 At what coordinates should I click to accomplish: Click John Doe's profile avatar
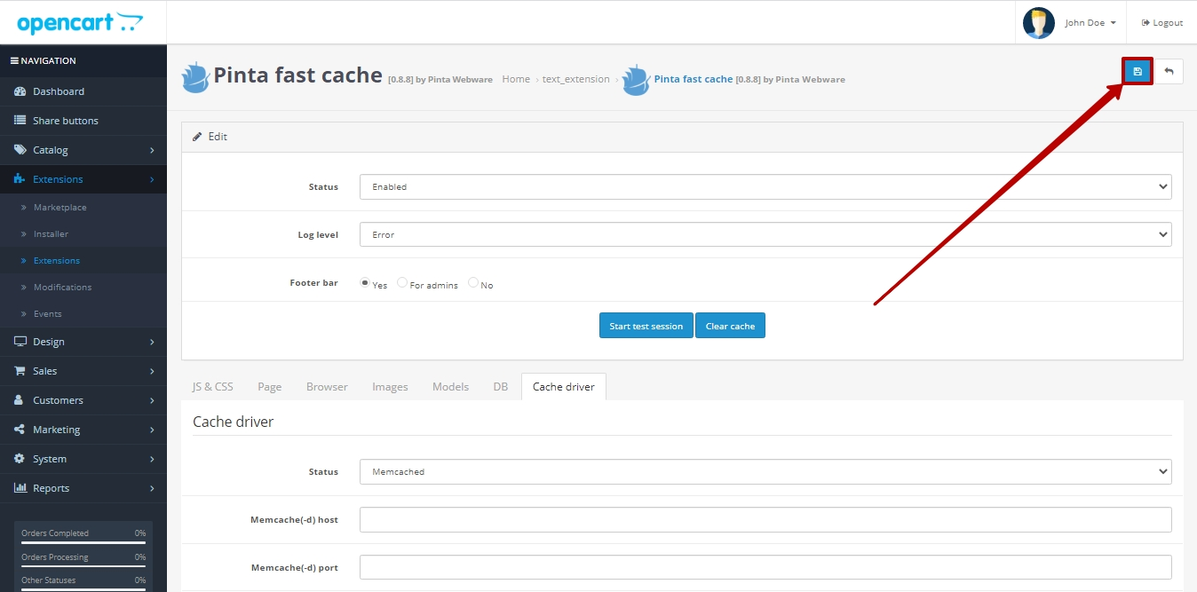1038,22
